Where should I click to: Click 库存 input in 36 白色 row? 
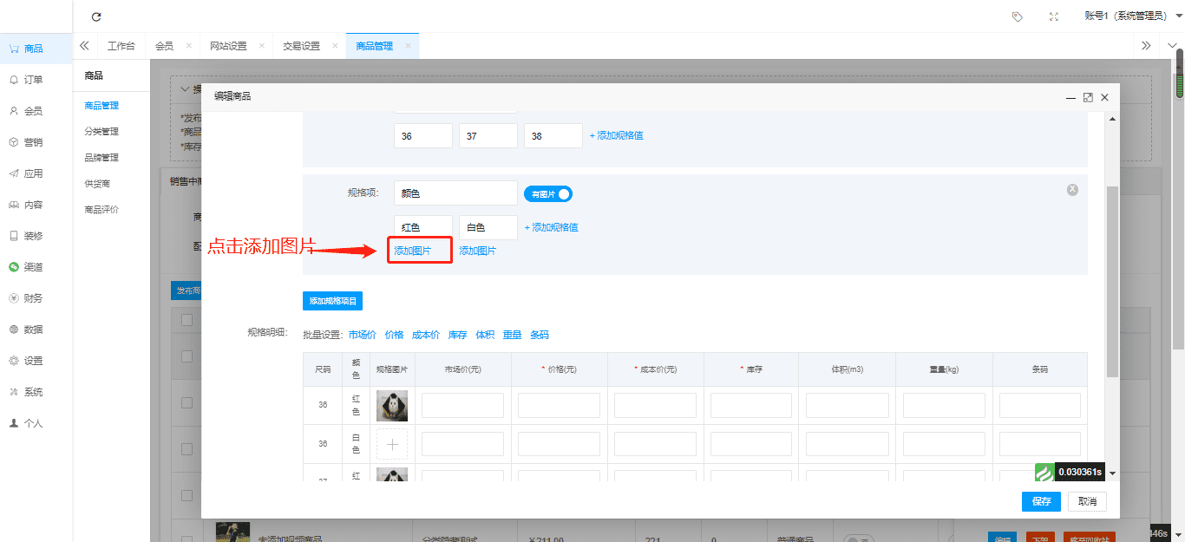tap(751, 444)
